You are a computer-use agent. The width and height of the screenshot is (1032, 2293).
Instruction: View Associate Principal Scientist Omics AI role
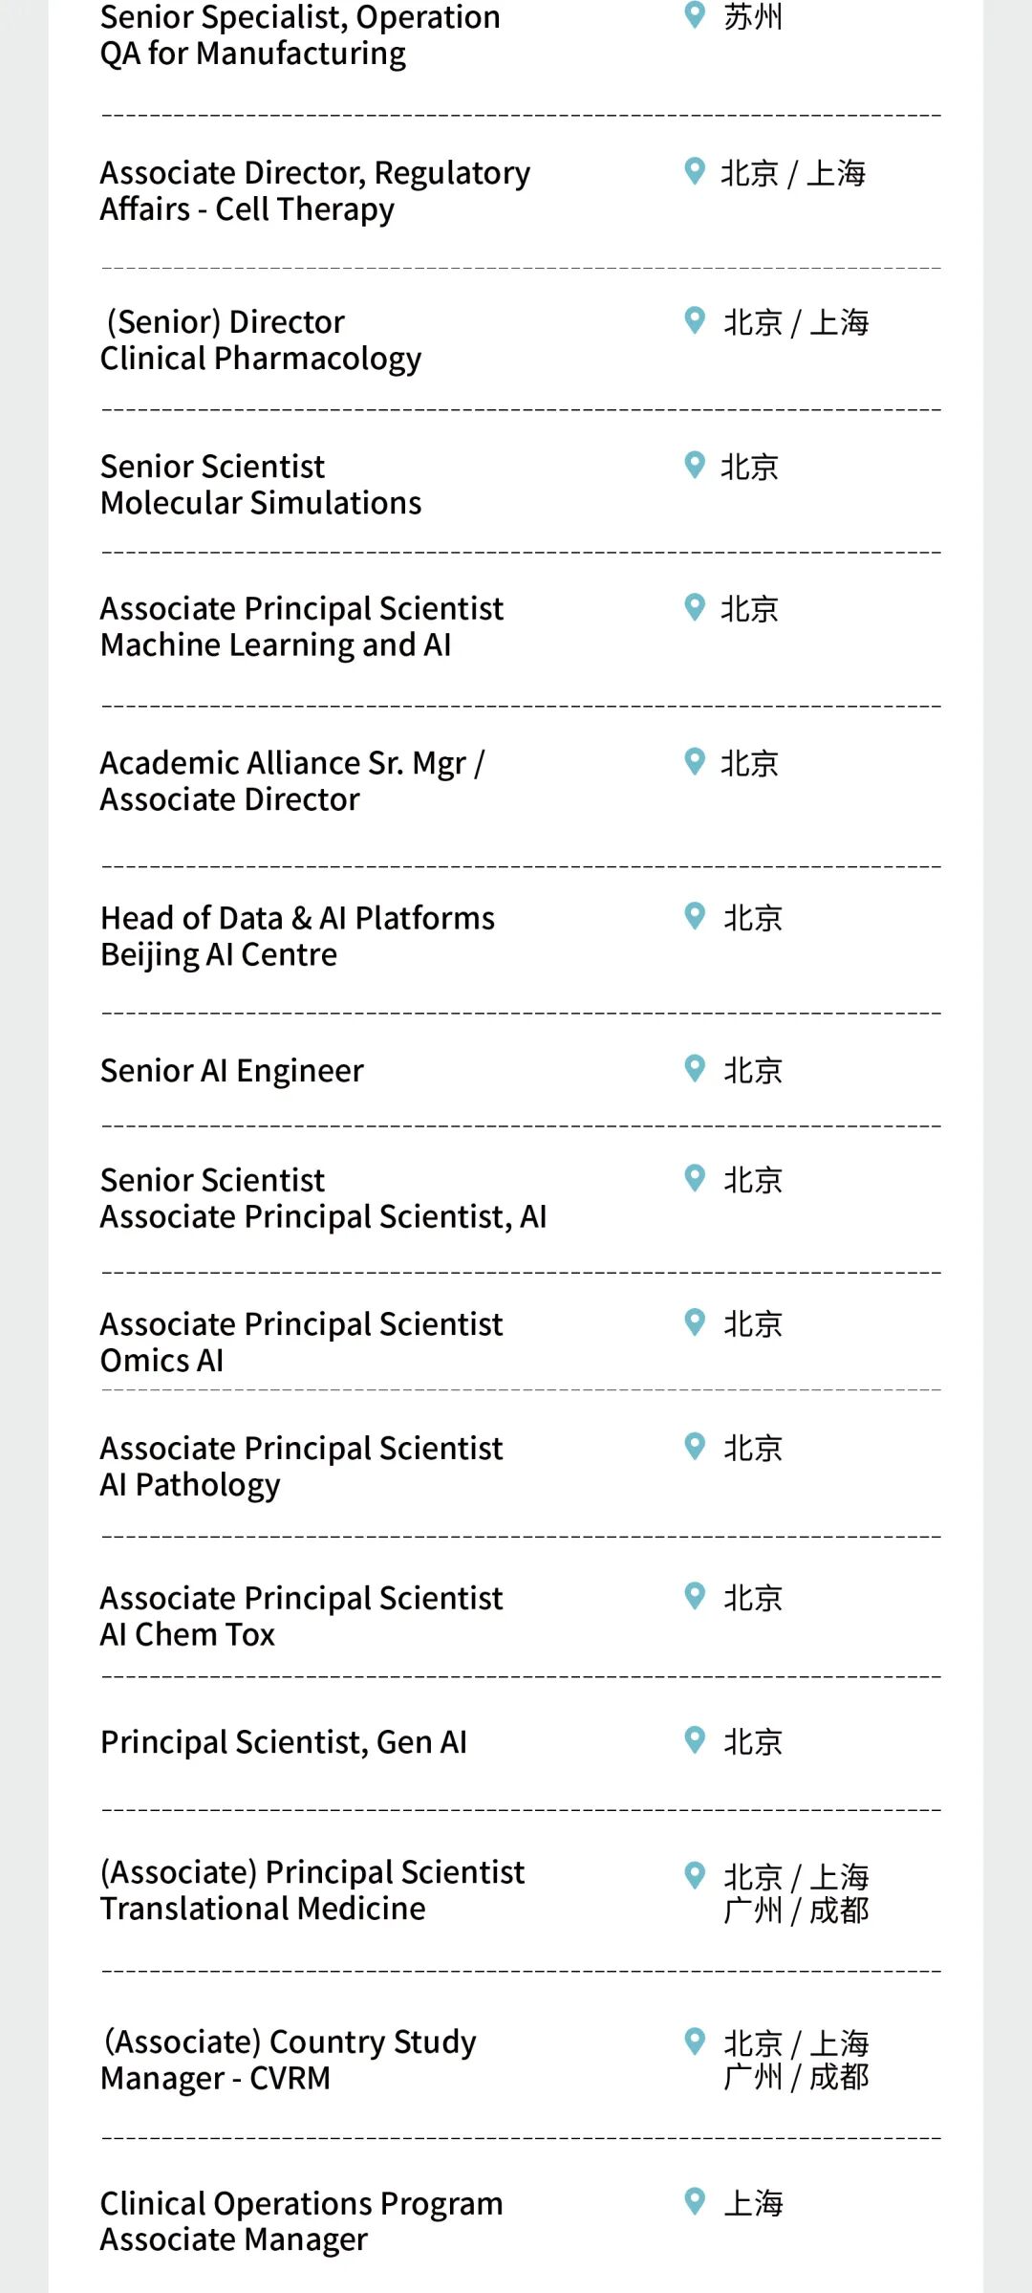[x=302, y=1343]
